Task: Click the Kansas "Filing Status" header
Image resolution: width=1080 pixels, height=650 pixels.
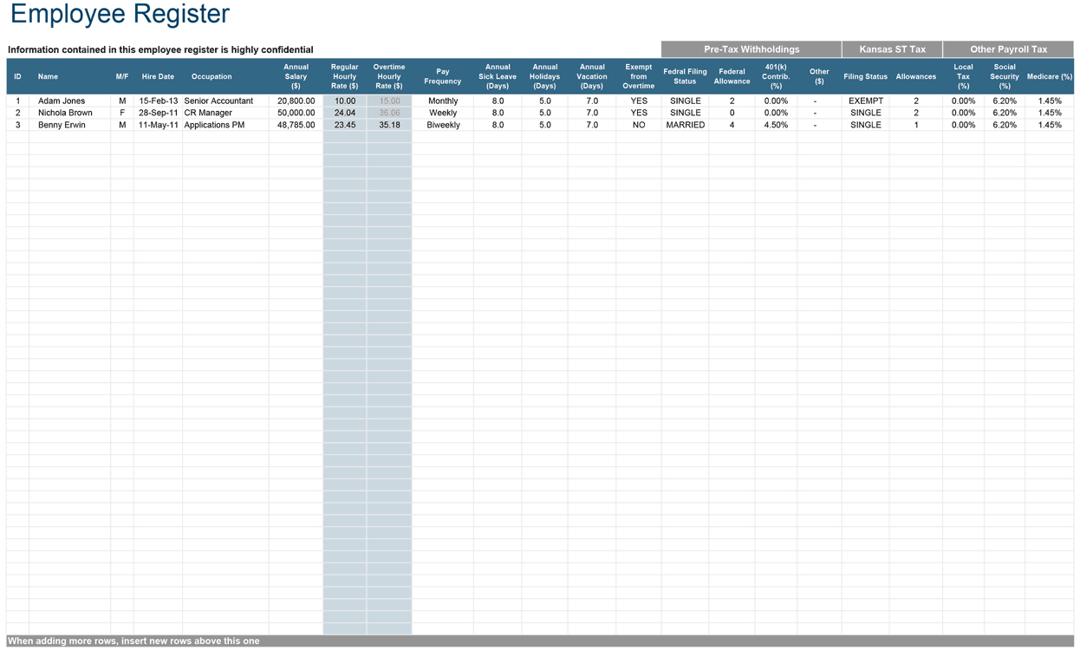Action: click(x=865, y=76)
